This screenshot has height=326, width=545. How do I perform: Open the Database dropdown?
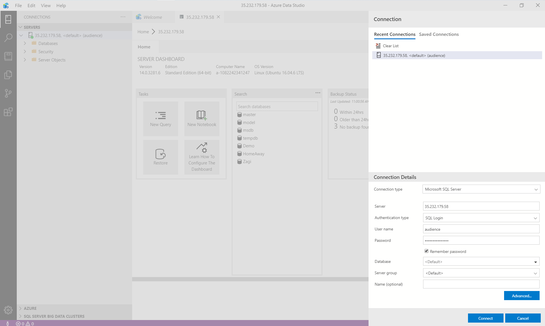click(481, 261)
